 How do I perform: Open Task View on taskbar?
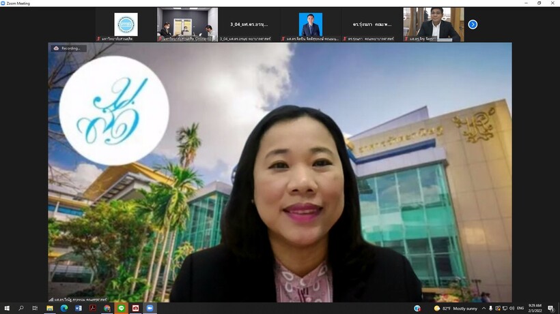pyautogui.click(x=36, y=309)
